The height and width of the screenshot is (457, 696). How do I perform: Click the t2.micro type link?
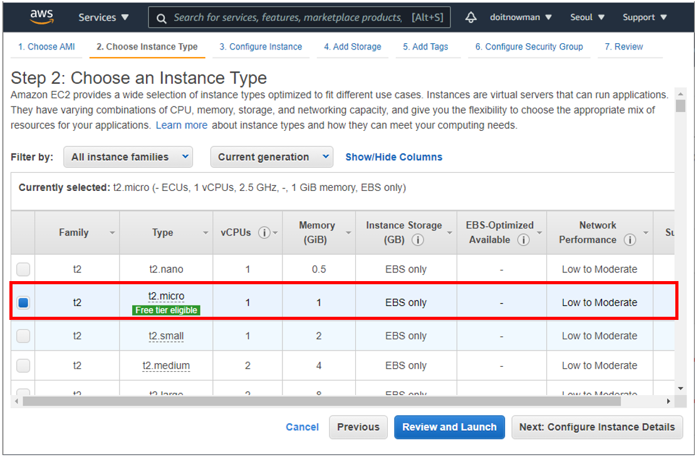coord(166,296)
